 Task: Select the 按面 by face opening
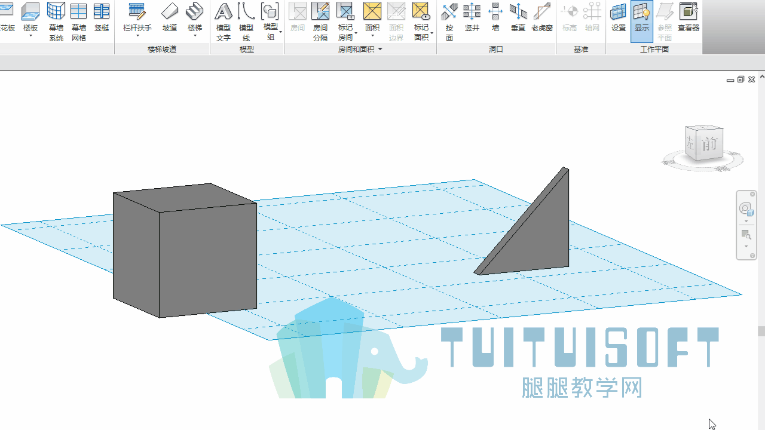pyautogui.click(x=449, y=21)
